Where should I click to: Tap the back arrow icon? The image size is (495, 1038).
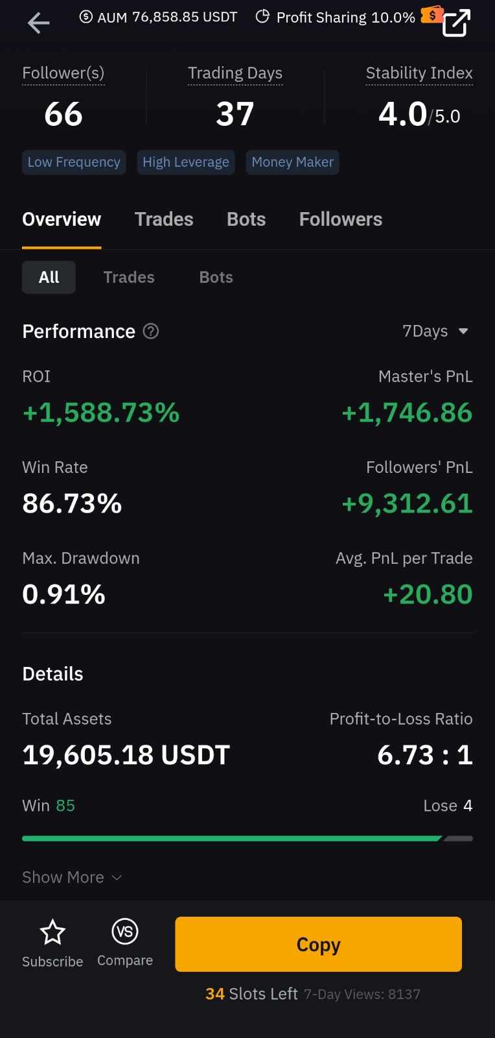pos(38,23)
